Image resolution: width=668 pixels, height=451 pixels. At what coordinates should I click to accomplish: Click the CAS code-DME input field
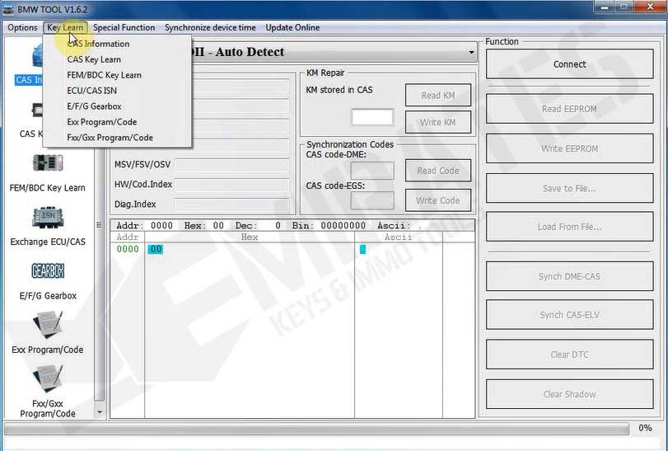click(372, 171)
